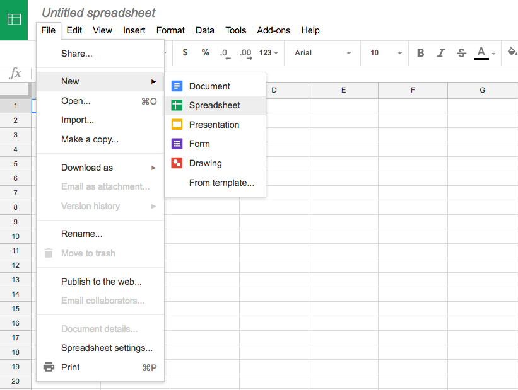Screen dimensions: 518x390
Task: Click the green Sheets home icon
Action: tap(14, 20)
